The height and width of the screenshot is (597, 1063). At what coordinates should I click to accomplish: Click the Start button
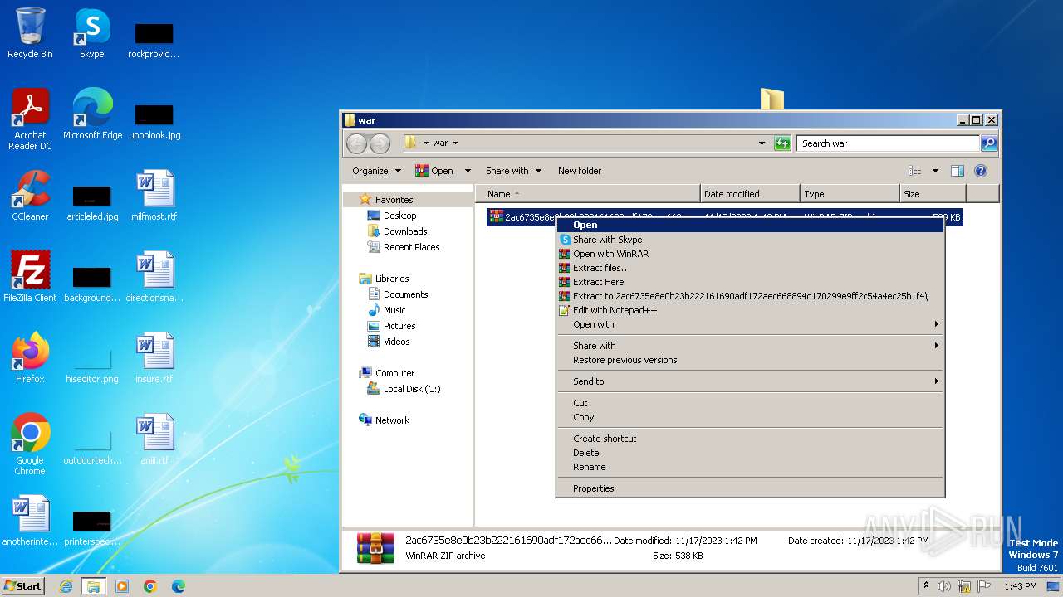(23, 586)
